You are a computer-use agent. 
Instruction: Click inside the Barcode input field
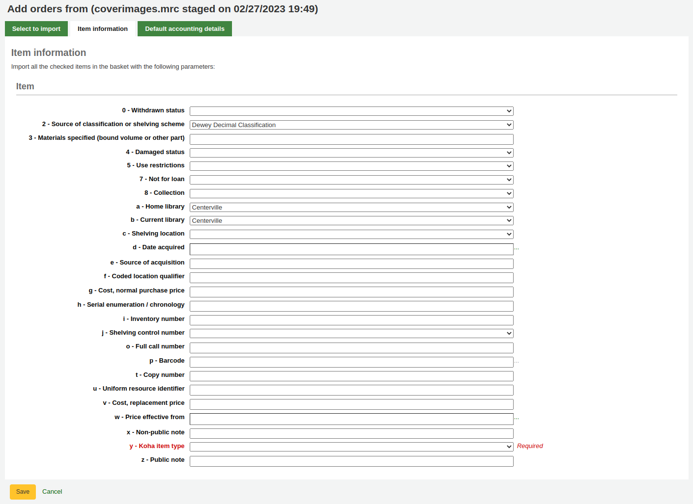tap(351, 362)
